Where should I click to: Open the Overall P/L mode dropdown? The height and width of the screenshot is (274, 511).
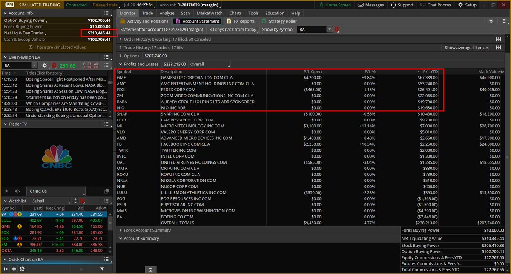(209, 64)
